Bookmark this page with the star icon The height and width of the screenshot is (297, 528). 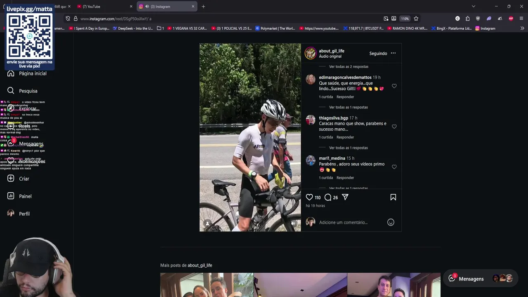(x=416, y=19)
